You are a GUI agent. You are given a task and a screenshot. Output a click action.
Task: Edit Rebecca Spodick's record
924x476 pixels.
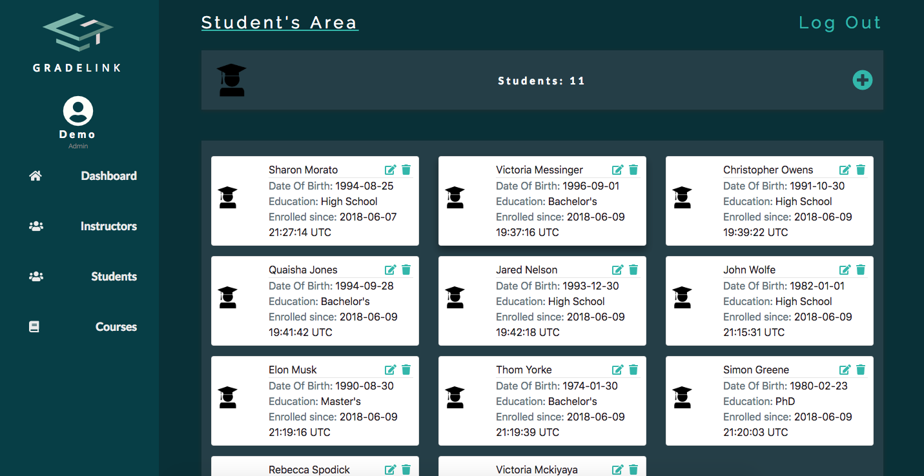(391, 470)
